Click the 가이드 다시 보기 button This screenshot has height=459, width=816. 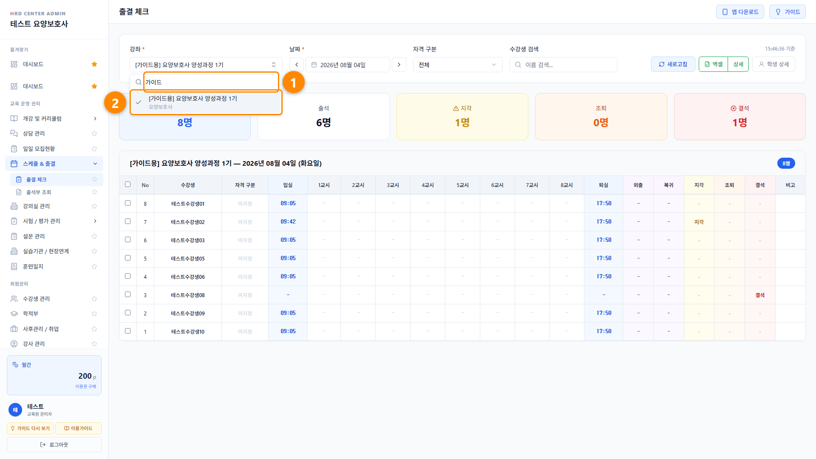click(x=30, y=428)
